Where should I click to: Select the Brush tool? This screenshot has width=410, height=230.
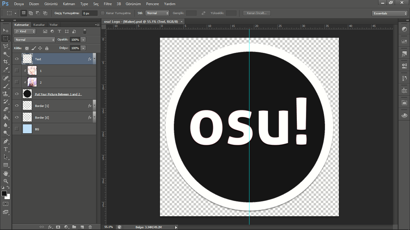6,86
